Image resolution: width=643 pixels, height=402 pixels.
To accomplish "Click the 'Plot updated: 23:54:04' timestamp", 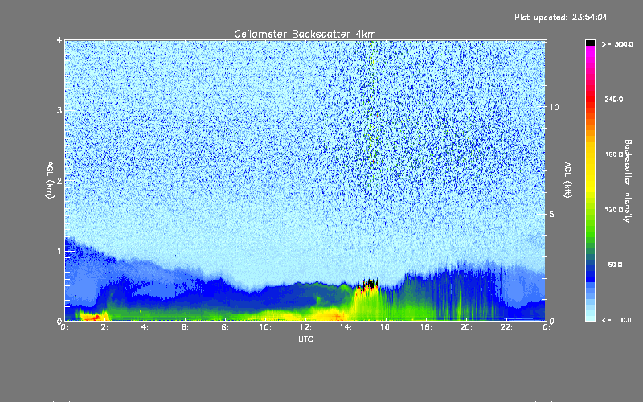I will coord(561,17).
